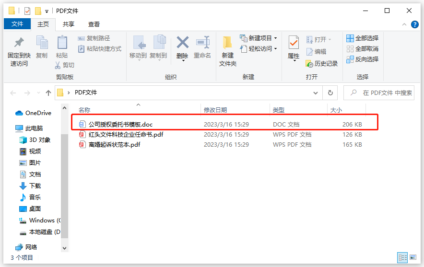
Task: Open the New item (新建项目) dropdown
Action: coord(258,38)
